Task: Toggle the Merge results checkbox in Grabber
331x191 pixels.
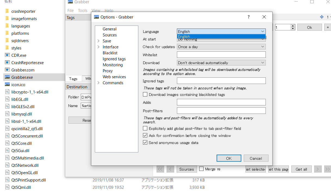Action: coord(201,169)
